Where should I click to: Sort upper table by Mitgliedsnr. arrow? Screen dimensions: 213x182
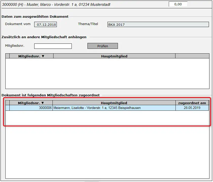tap(43, 56)
